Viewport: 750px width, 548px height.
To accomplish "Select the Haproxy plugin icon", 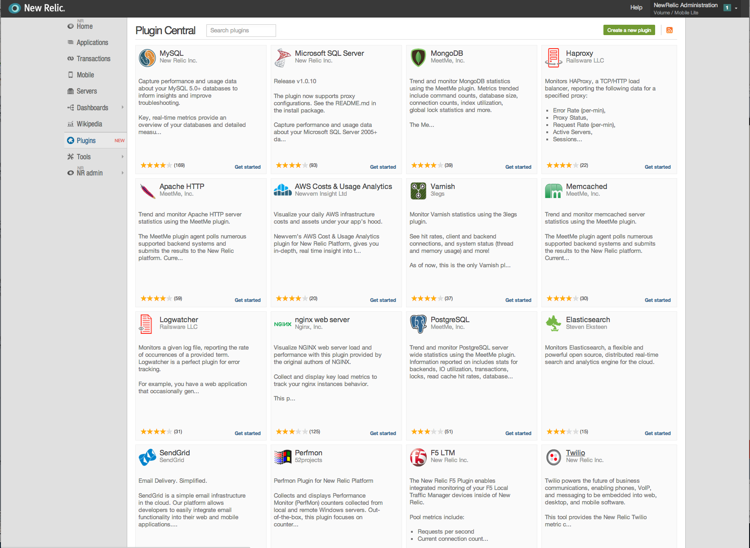I will pyautogui.click(x=553, y=58).
